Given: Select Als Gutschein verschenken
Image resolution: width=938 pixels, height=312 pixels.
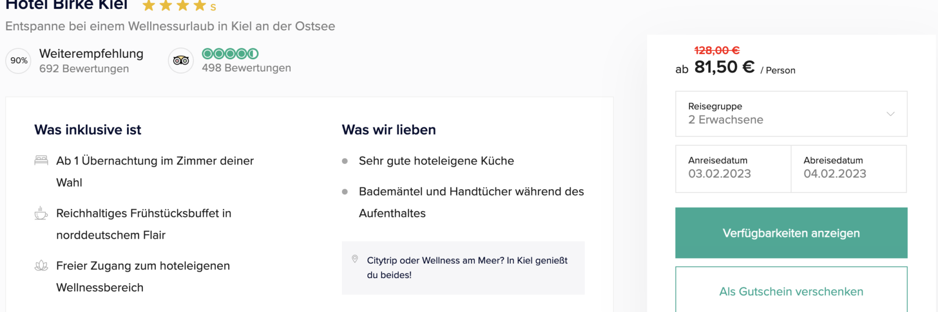Looking at the screenshot, I should point(791,292).
